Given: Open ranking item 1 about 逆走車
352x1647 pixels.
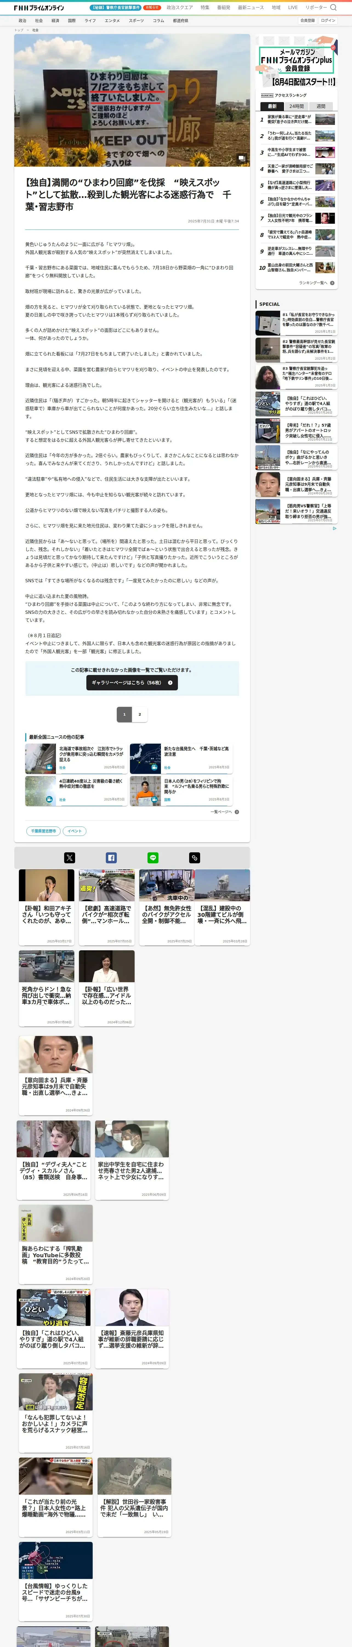Looking at the screenshot, I should 297,120.
